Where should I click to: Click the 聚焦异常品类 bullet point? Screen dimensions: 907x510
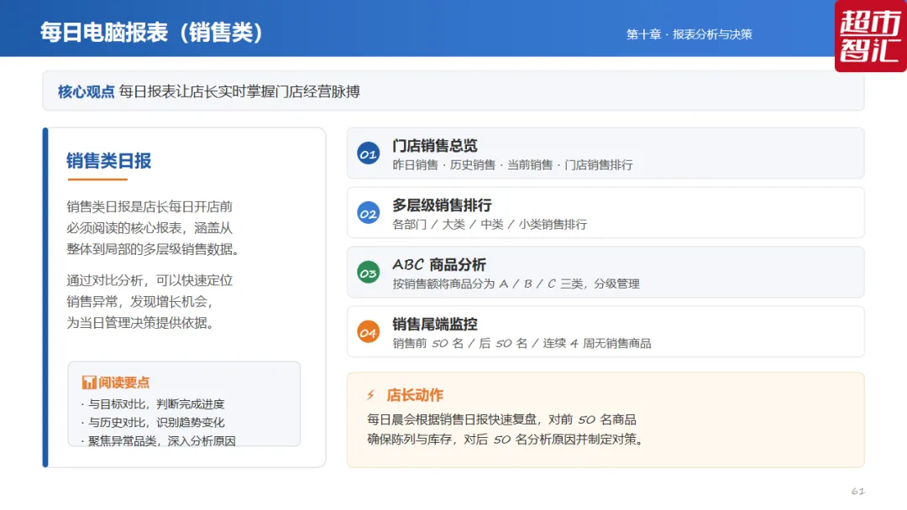click(x=159, y=440)
